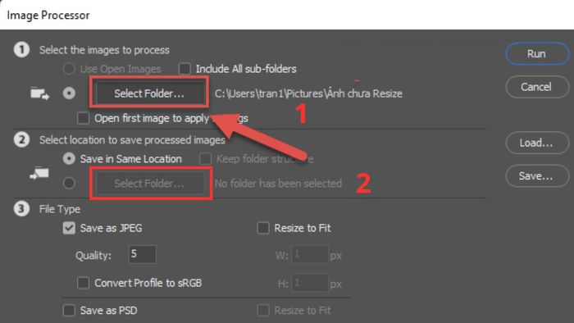Choose the Save in Same Location option
The height and width of the screenshot is (323, 574).
[x=69, y=158]
